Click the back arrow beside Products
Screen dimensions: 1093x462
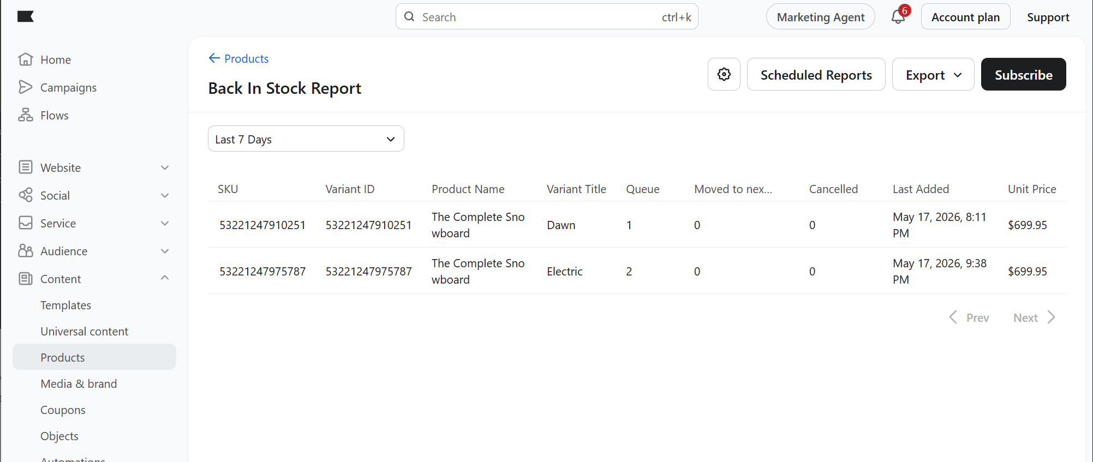click(x=214, y=58)
